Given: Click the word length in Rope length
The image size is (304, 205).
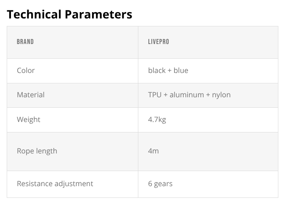Looking at the screenshot, I should [46, 151].
